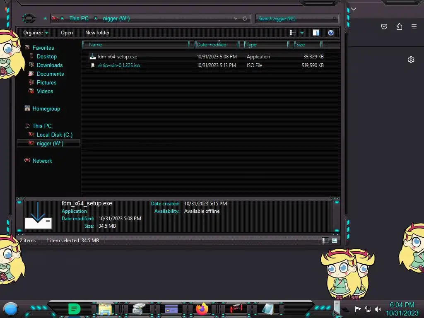The height and width of the screenshot is (318, 424).
Task: Sort by the Type column header
Action: 266,45
